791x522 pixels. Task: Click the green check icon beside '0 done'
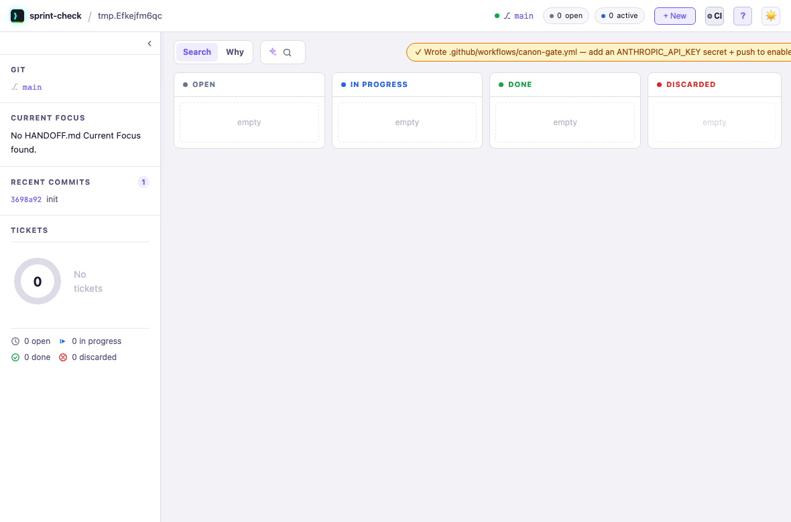pyautogui.click(x=15, y=357)
